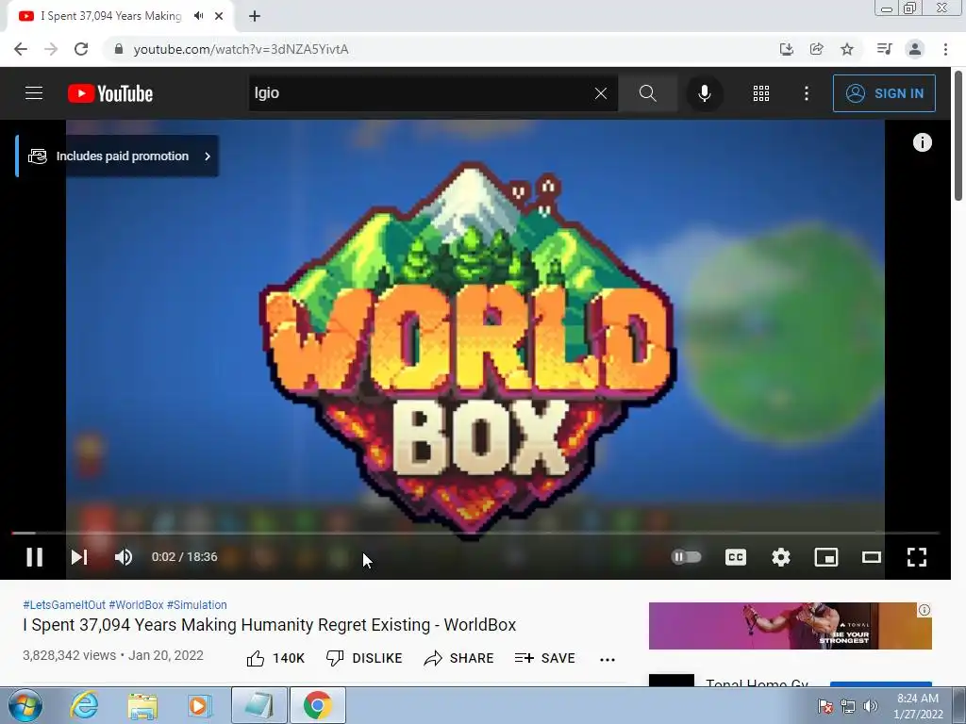Open the YouTube guide hamburger menu
The height and width of the screenshot is (724, 966).
(x=34, y=93)
